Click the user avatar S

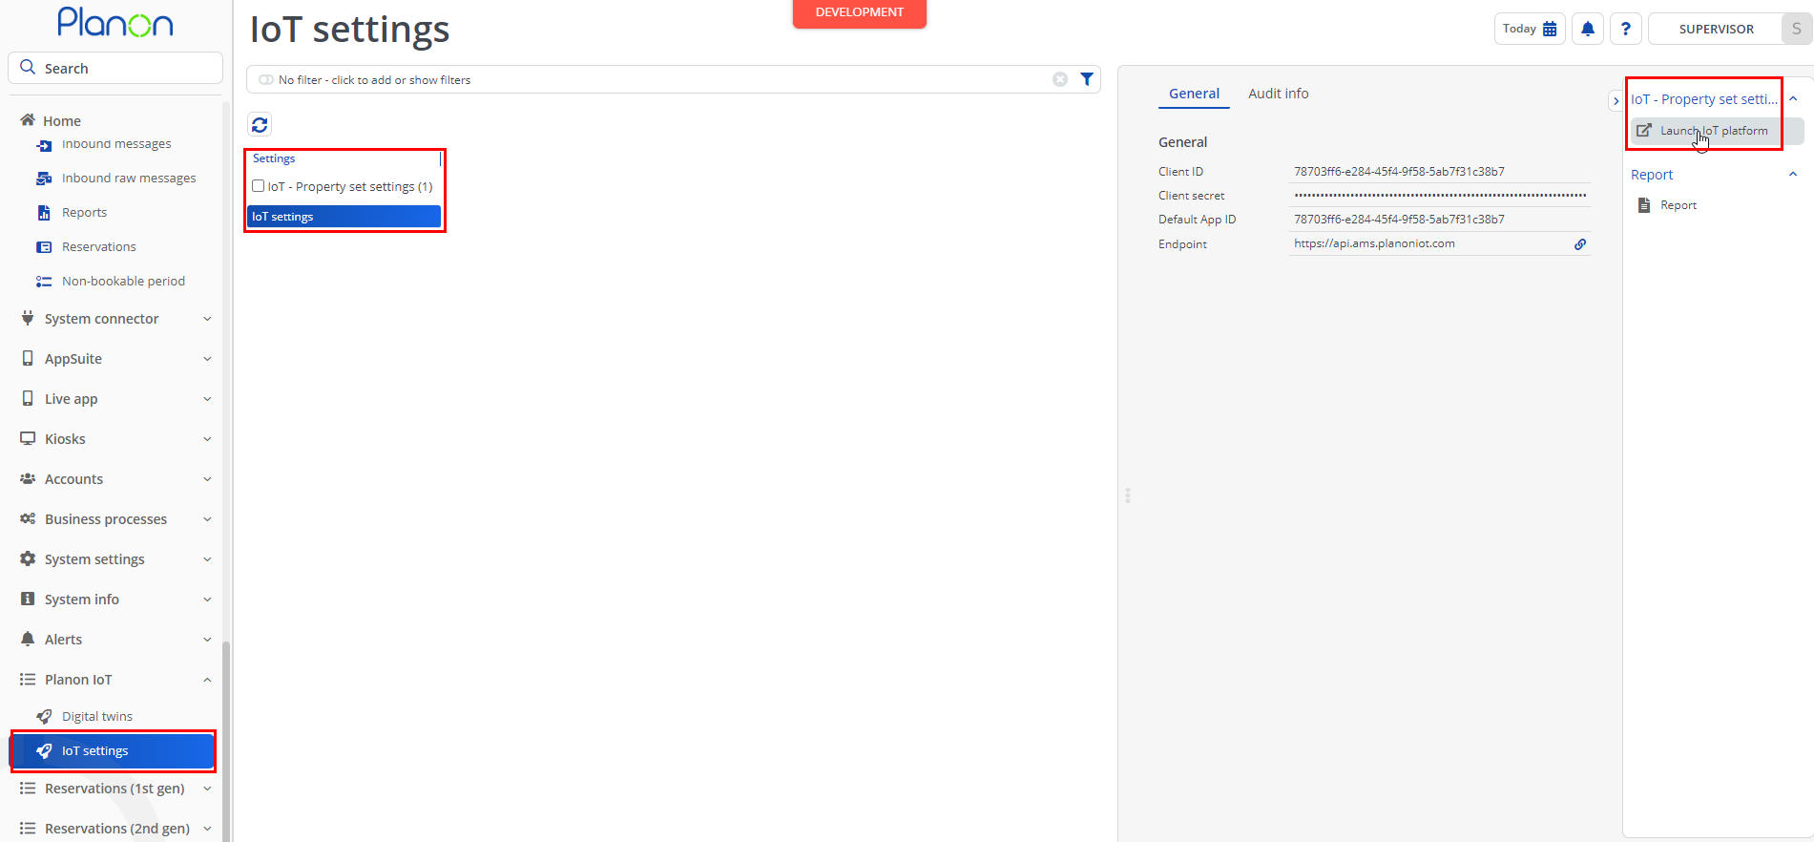1797,29
